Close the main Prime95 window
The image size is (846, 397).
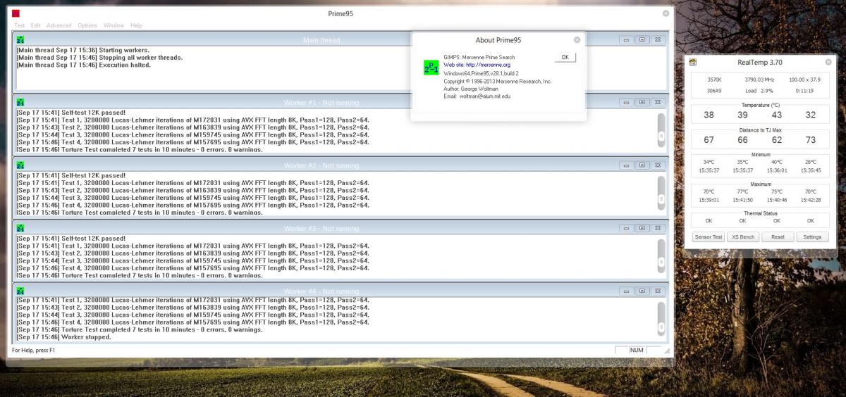(666, 13)
